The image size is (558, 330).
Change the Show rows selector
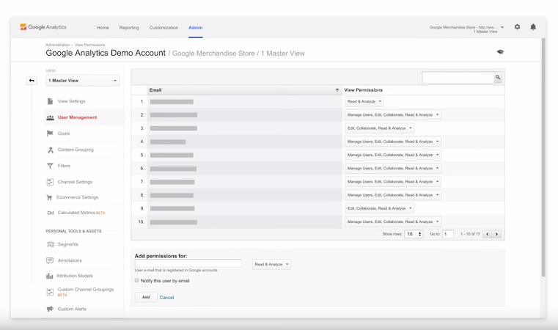point(414,234)
